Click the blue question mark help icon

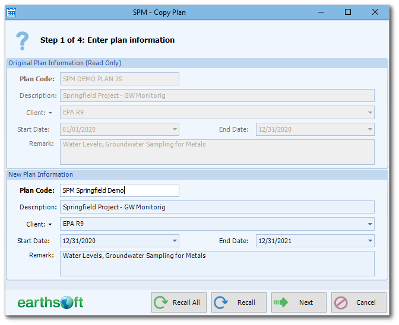(22, 40)
